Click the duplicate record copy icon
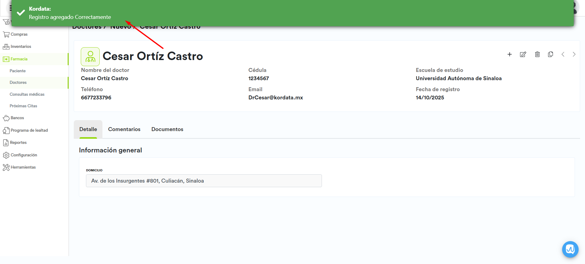The image size is (585, 264). coord(550,54)
